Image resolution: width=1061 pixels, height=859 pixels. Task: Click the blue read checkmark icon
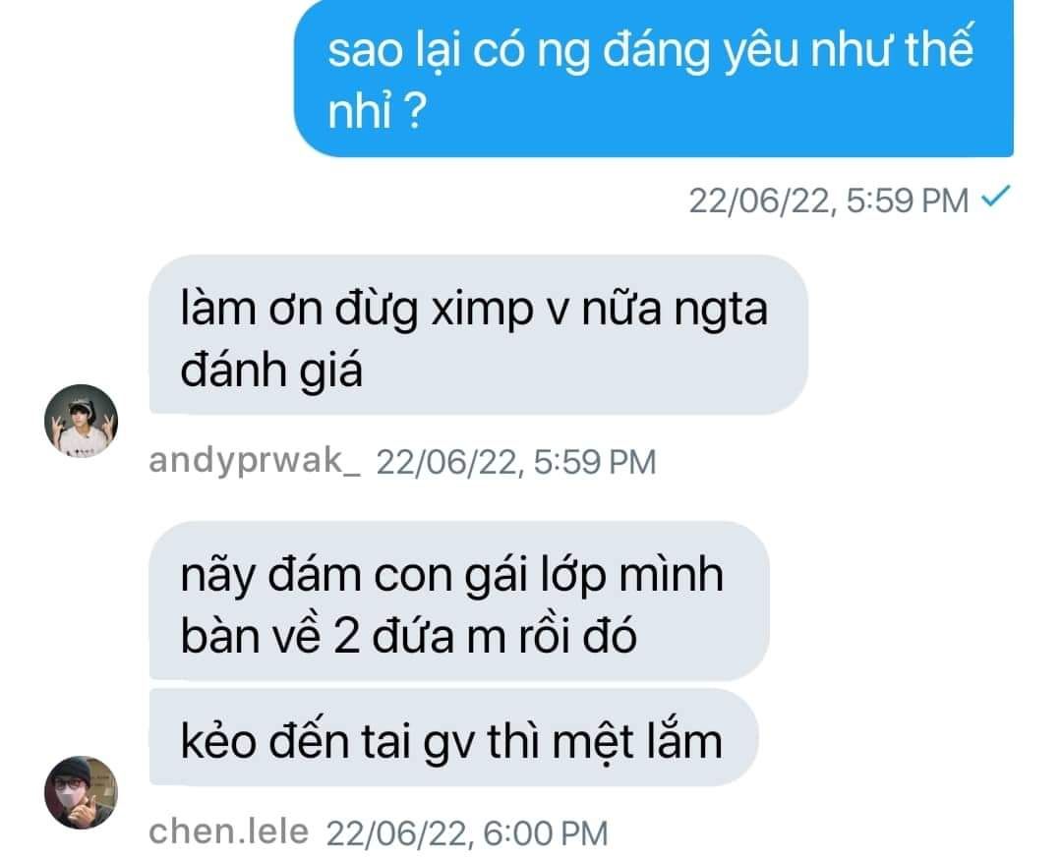coord(995,197)
